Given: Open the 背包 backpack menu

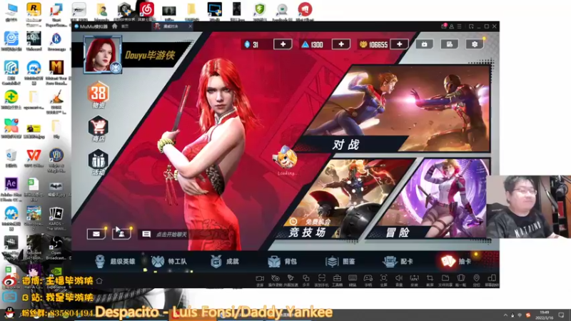Looking at the screenshot, I should coord(282,261).
